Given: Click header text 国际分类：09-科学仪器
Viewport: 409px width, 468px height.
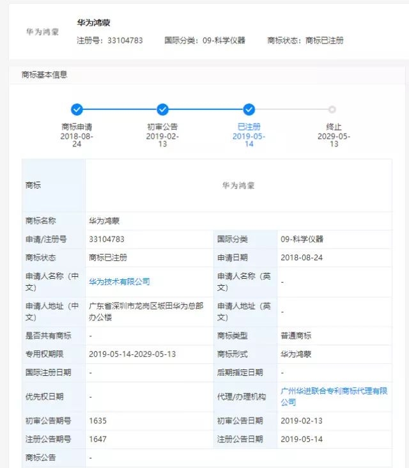Looking at the screenshot, I should pyautogui.click(x=204, y=40).
